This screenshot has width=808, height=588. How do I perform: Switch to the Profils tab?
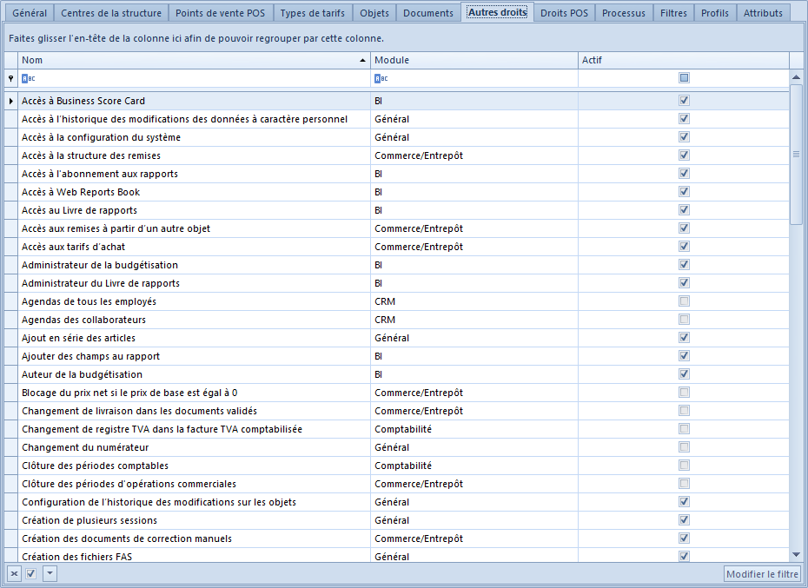tap(715, 13)
